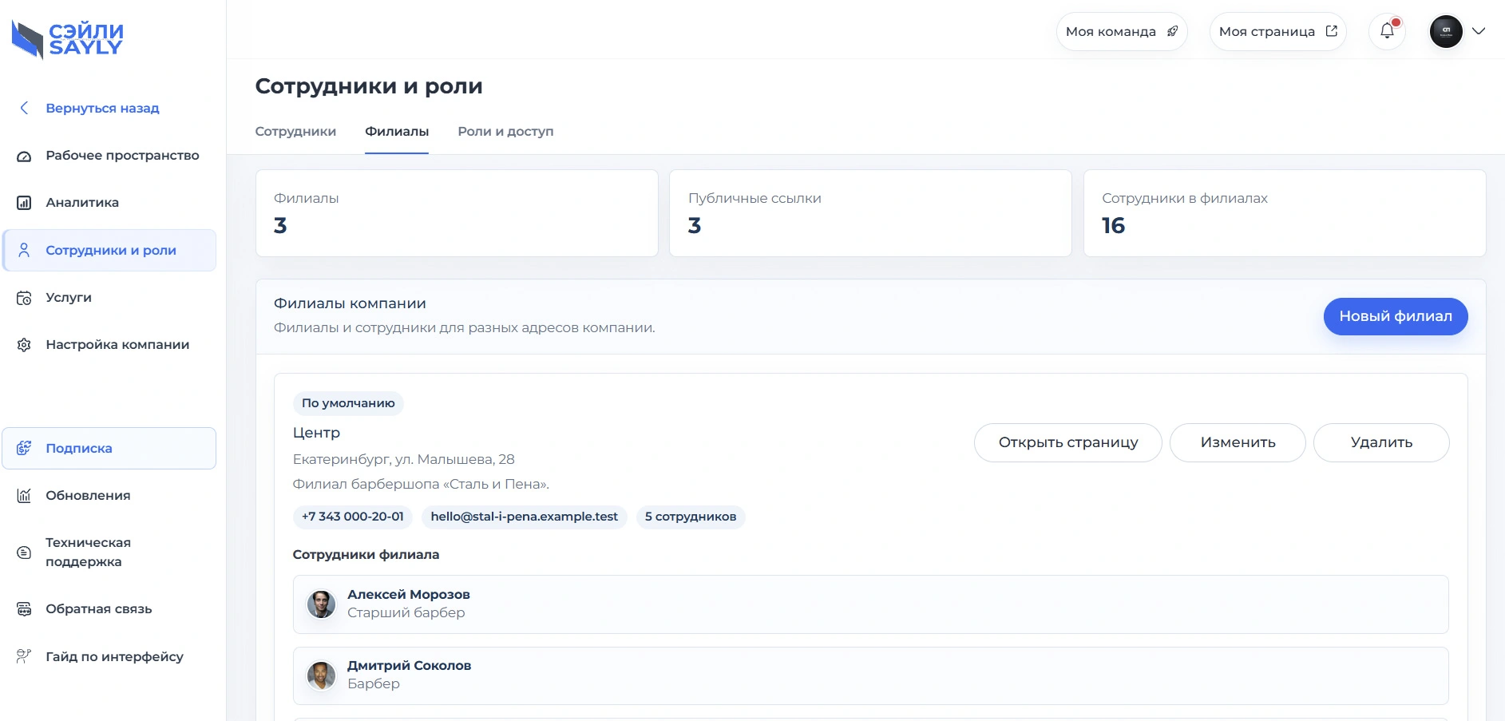This screenshot has width=1505, height=721.
Task: Open Аналитика from sidebar
Action: coord(109,203)
